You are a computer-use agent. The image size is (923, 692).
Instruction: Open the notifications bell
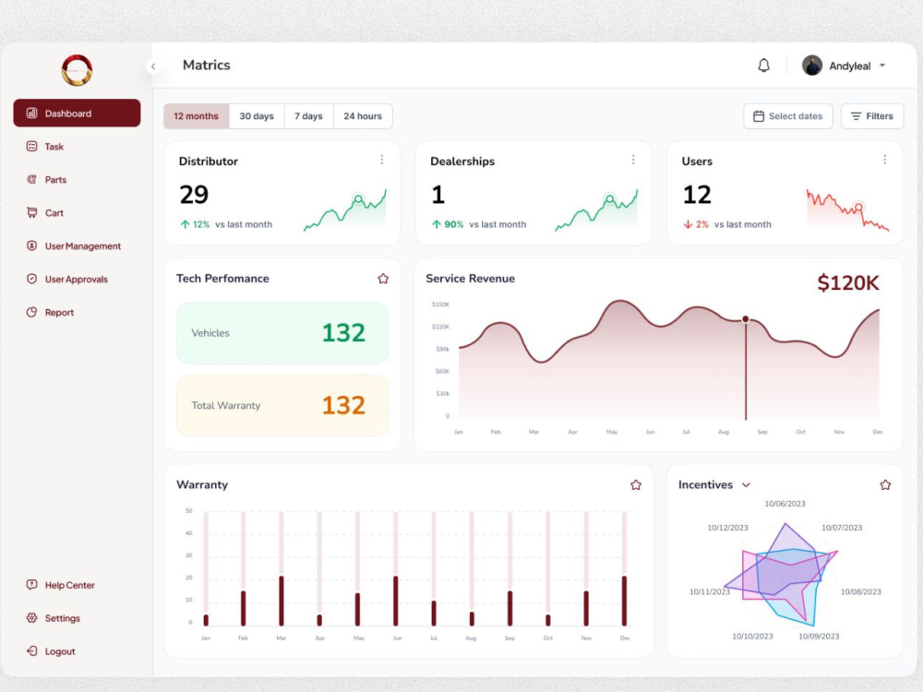point(763,66)
